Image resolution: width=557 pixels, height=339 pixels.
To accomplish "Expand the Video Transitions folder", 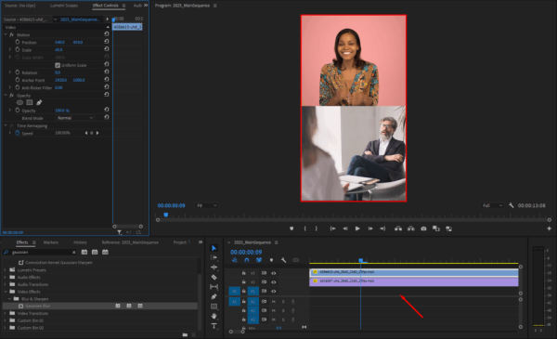I will (5, 313).
